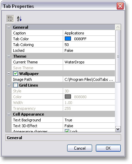
Task: Collapse the Wallpaper category
Action: tap(9, 74)
